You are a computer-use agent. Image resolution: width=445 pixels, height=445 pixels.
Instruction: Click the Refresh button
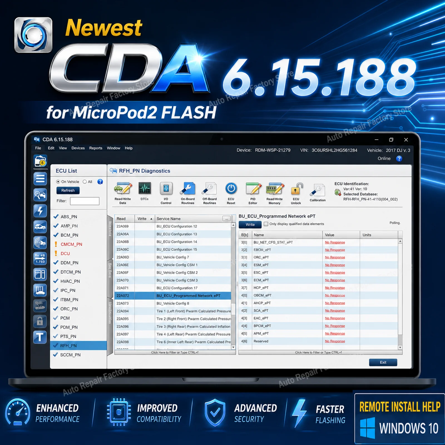tap(68, 191)
